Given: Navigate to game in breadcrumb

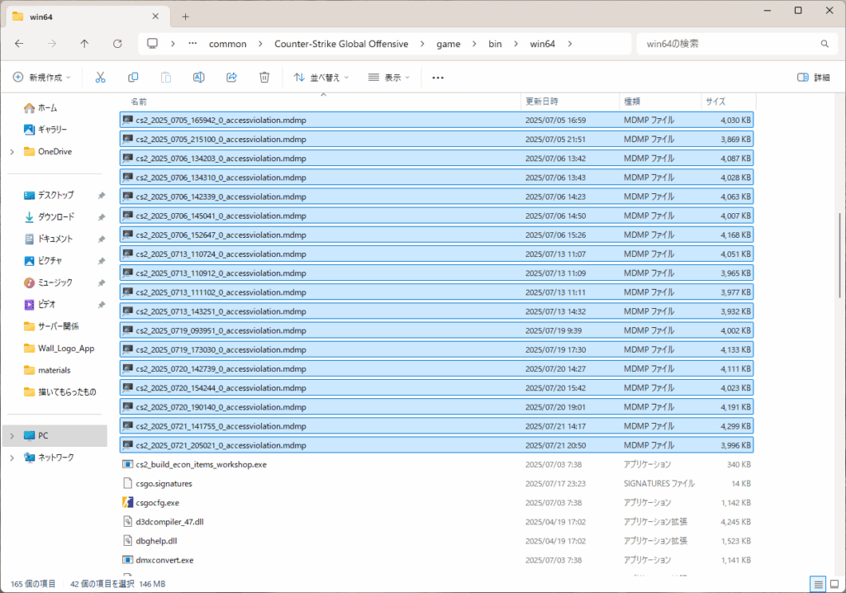Looking at the screenshot, I should coord(449,44).
